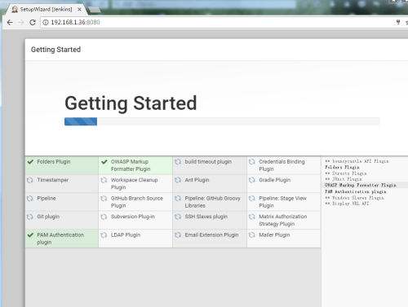
Task: Click the key icon in address bar
Action: pyautogui.click(x=398, y=22)
